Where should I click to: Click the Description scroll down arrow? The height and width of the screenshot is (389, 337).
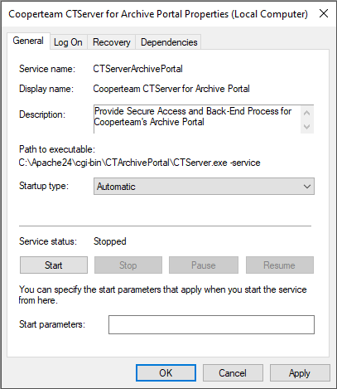307,127
